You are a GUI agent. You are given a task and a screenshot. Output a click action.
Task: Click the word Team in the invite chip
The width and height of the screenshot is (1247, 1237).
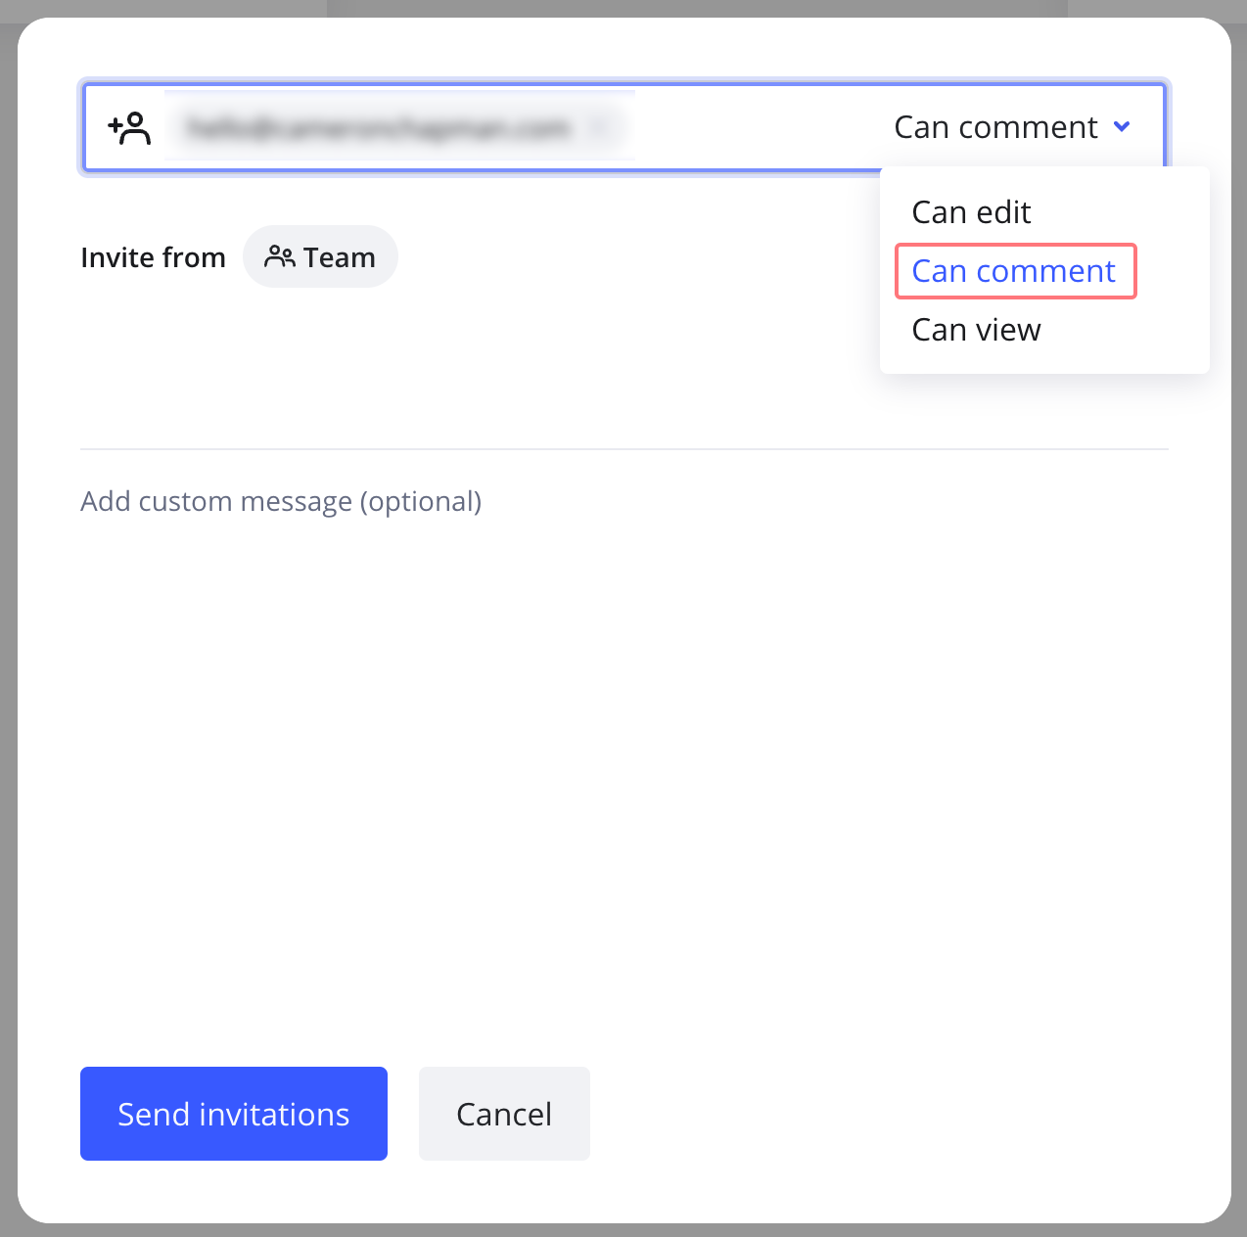click(x=340, y=257)
